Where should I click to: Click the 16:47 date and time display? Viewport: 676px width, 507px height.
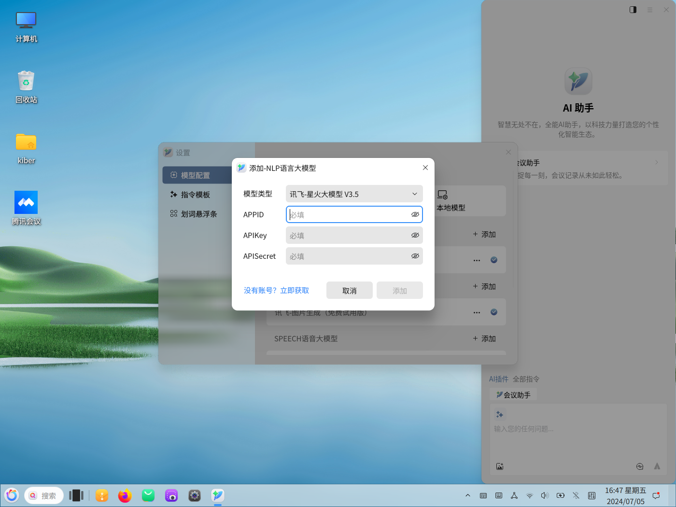[x=625, y=496]
